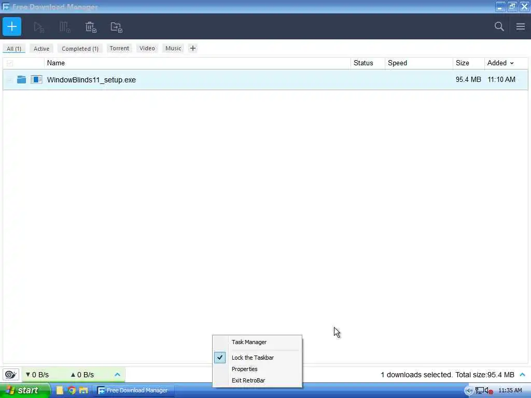Add a new download with plus button

12,26
